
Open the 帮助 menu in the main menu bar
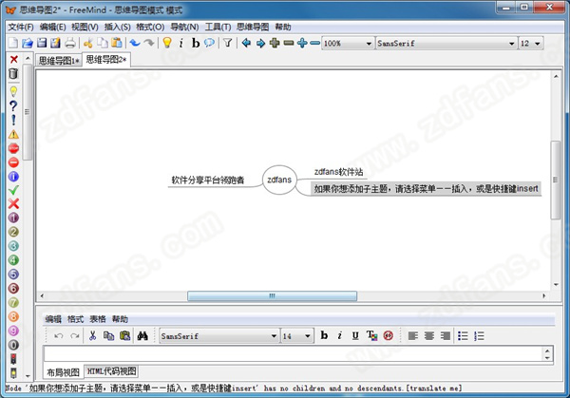click(x=282, y=27)
